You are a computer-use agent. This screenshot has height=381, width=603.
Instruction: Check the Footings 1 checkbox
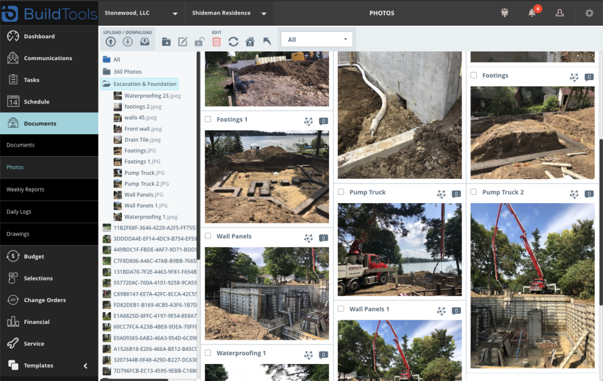tap(207, 119)
